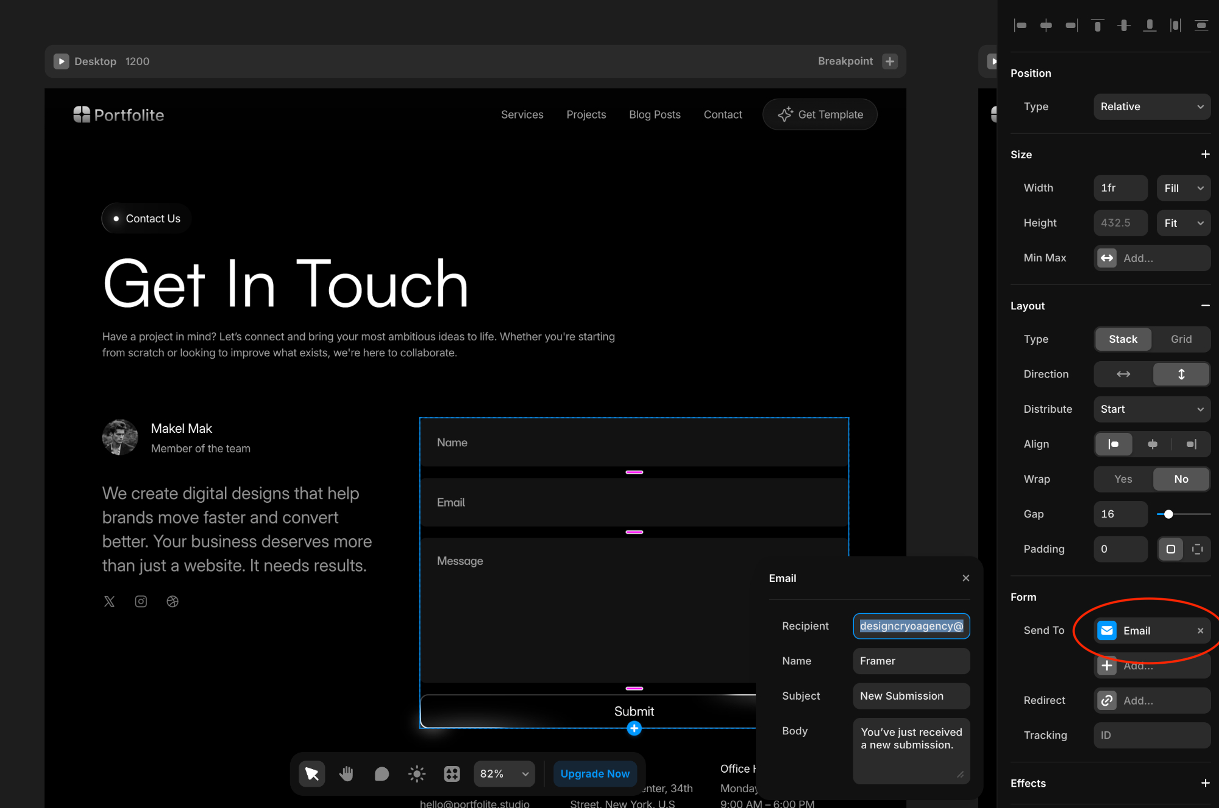Click the Projects nav menu item
The image size is (1219, 808).
click(x=586, y=114)
